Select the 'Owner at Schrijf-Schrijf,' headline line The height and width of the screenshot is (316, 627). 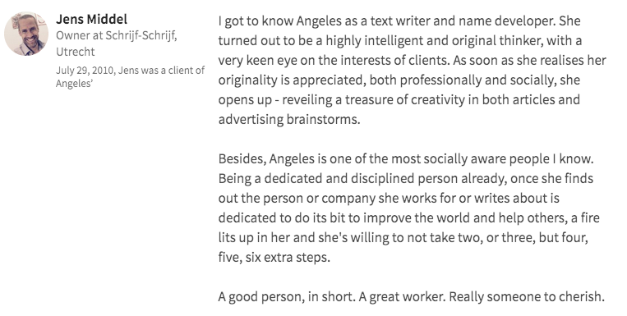(117, 35)
